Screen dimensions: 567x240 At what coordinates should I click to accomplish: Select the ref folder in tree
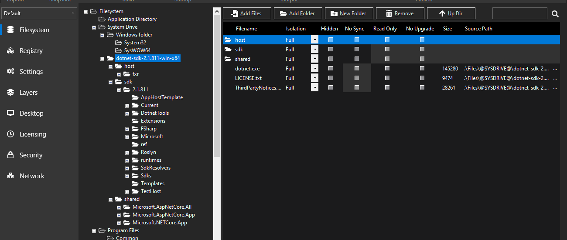point(143,144)
